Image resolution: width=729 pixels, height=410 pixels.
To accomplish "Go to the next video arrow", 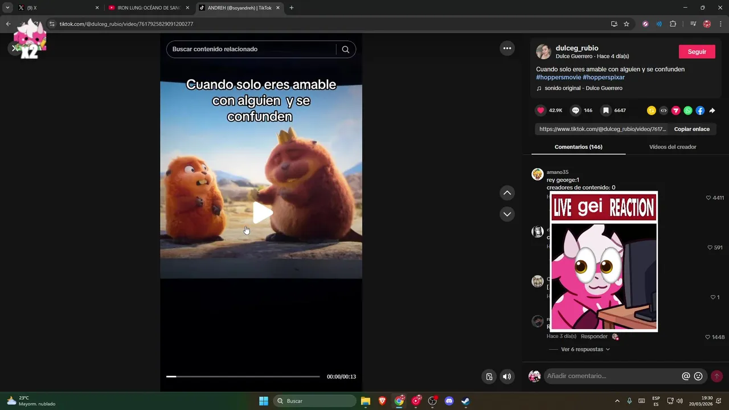I will (x=507, y=214).
